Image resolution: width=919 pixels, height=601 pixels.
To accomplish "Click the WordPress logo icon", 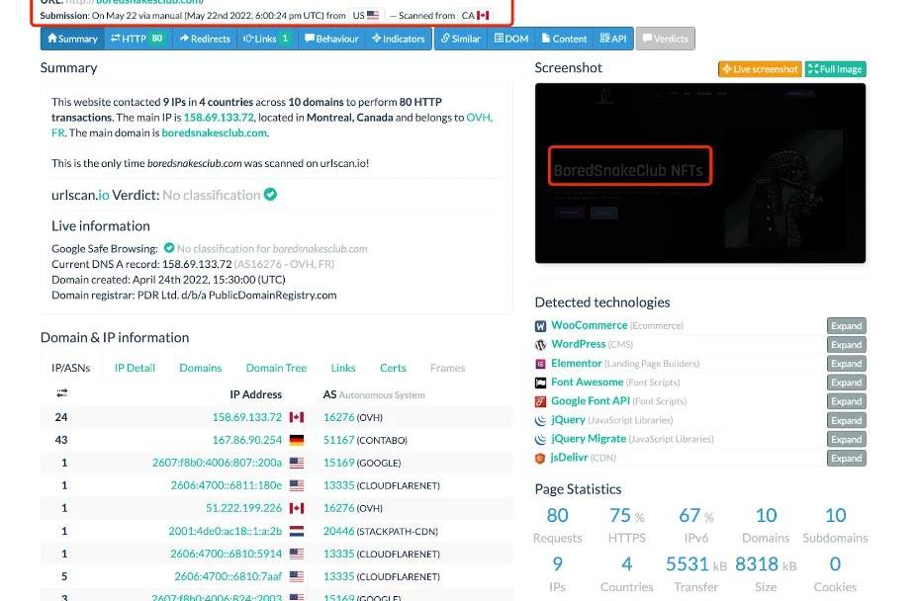I will (x=540, y=344).
